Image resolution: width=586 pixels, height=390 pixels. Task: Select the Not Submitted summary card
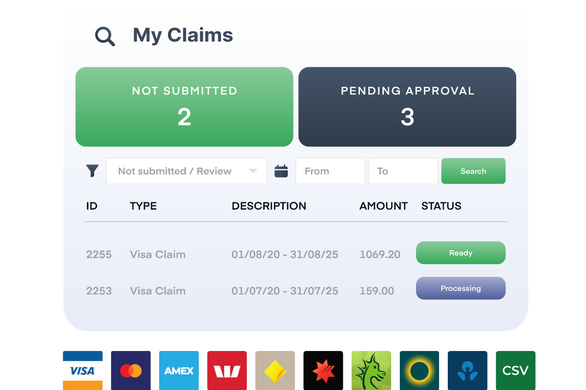(x=184, y=106)
